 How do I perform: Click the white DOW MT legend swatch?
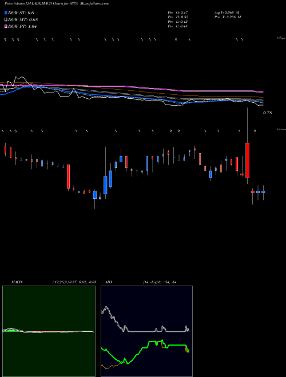pos(6,20)
